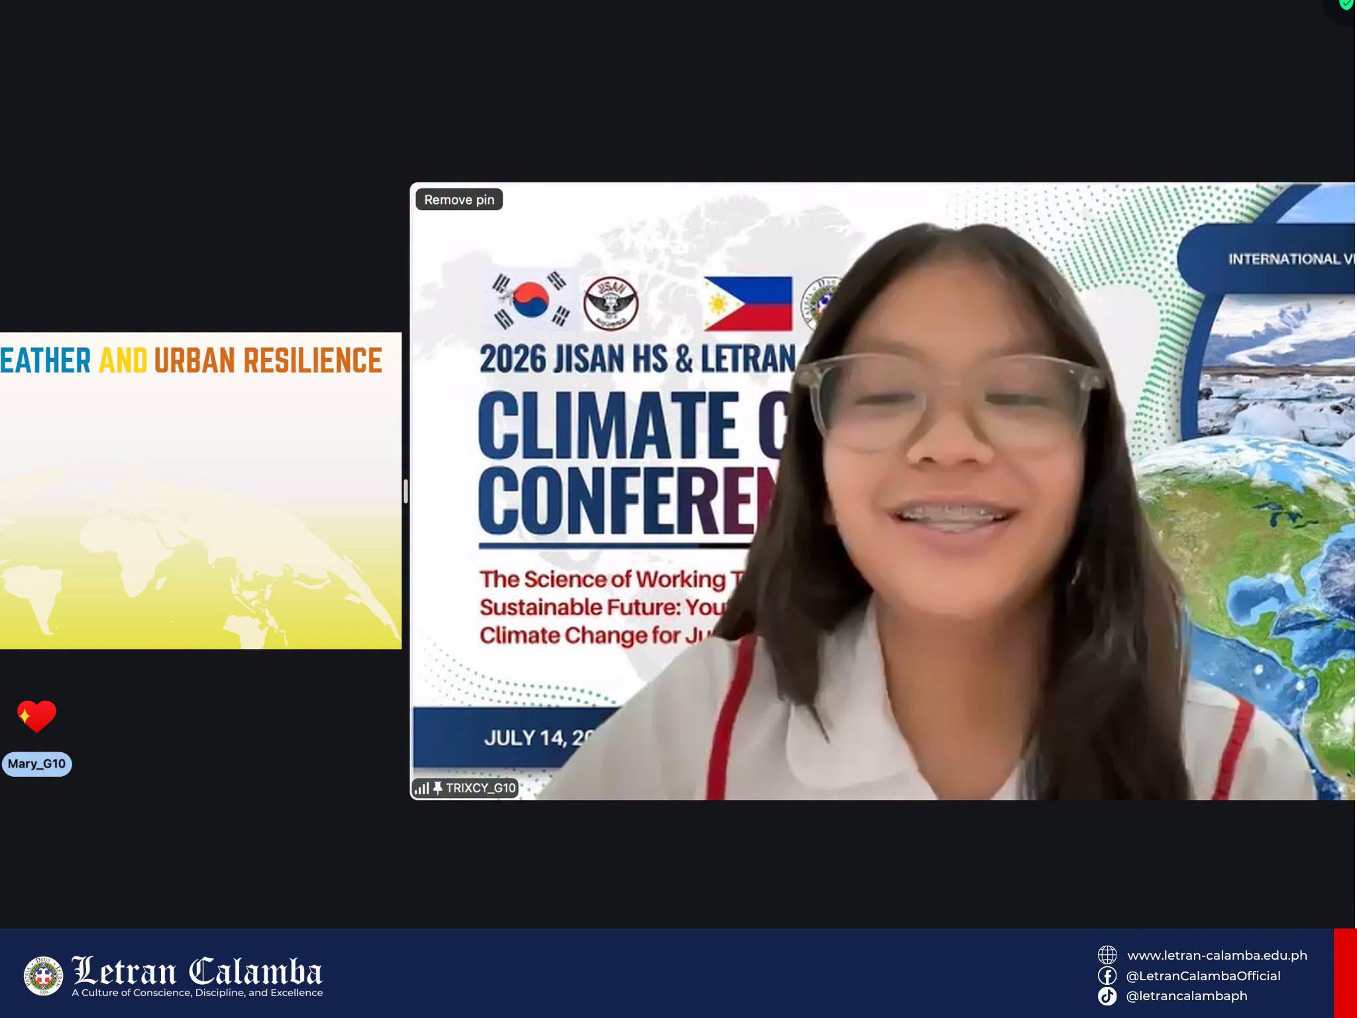The height and width of the screenshot is (1018, 1357).
Task: Click the Jisan eagle logo in video
Action: [611, 303]
